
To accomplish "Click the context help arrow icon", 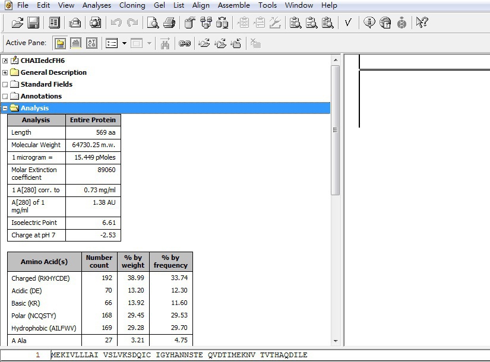I will 422,23.
